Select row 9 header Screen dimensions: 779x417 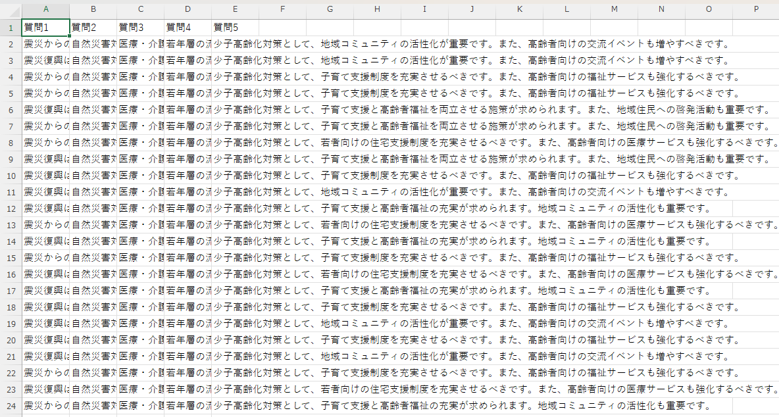click(x=11, y=159)
